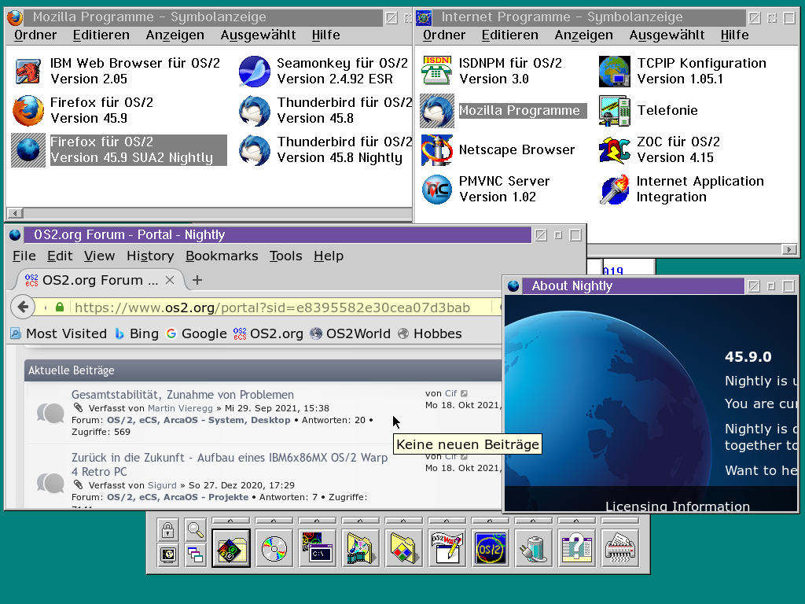Expand the drawer above the command prompt icon
Image resolution: width=805 pixels, height=604 pixels.
point(318,521)
